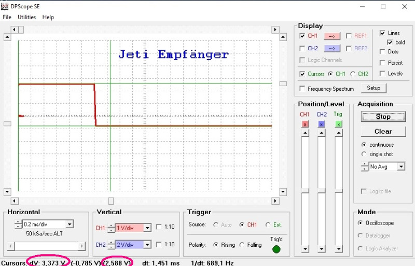Image resolution: width=415 pixels, height=266 pixels.
Task: Select the Falling polarity radio button
Action: click(x=242, y=245)
